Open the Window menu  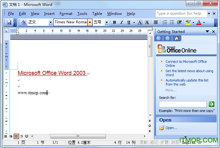coord(114,14)
